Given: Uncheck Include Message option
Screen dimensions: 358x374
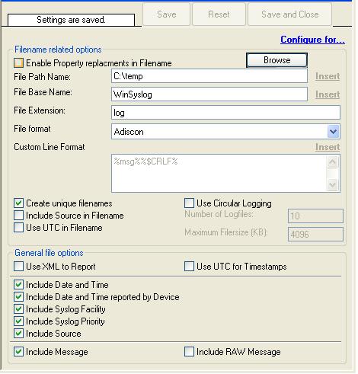Looking at the screenshot, I should point(18,352).
